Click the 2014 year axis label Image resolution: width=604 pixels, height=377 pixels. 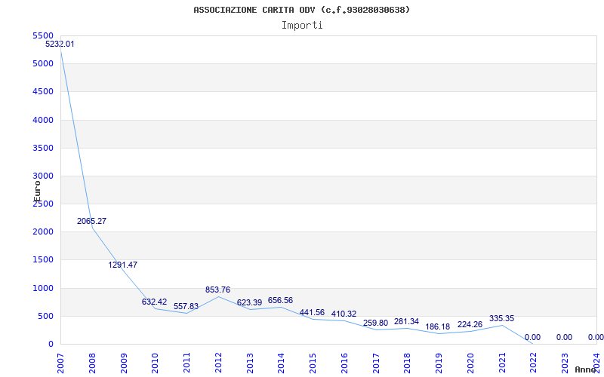pyautogui.click(x=281, y=363)
